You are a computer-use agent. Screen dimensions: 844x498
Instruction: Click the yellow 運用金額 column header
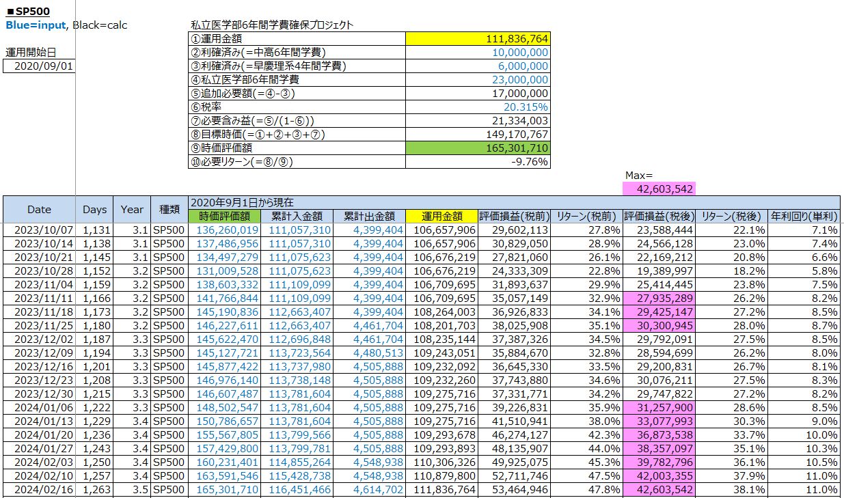[x=441, y=216]
